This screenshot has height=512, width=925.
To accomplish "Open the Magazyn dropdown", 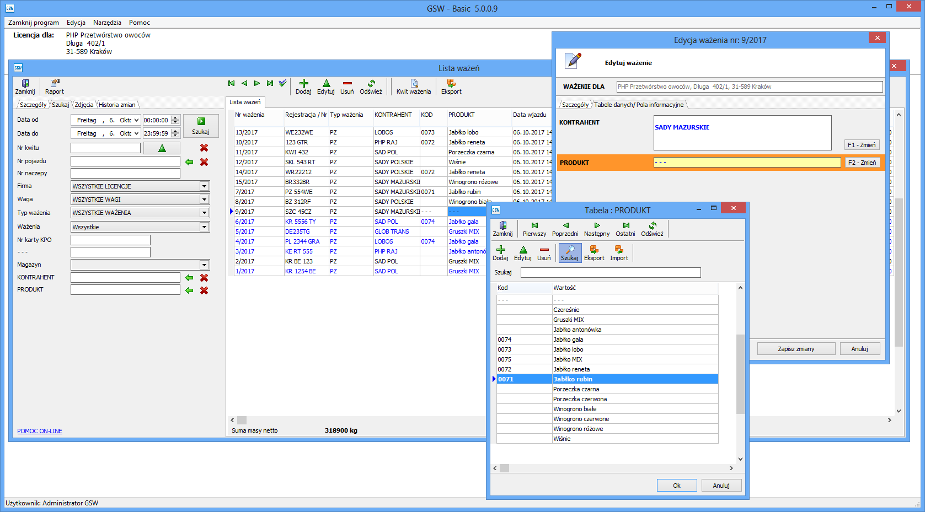I will click(204, 265).
